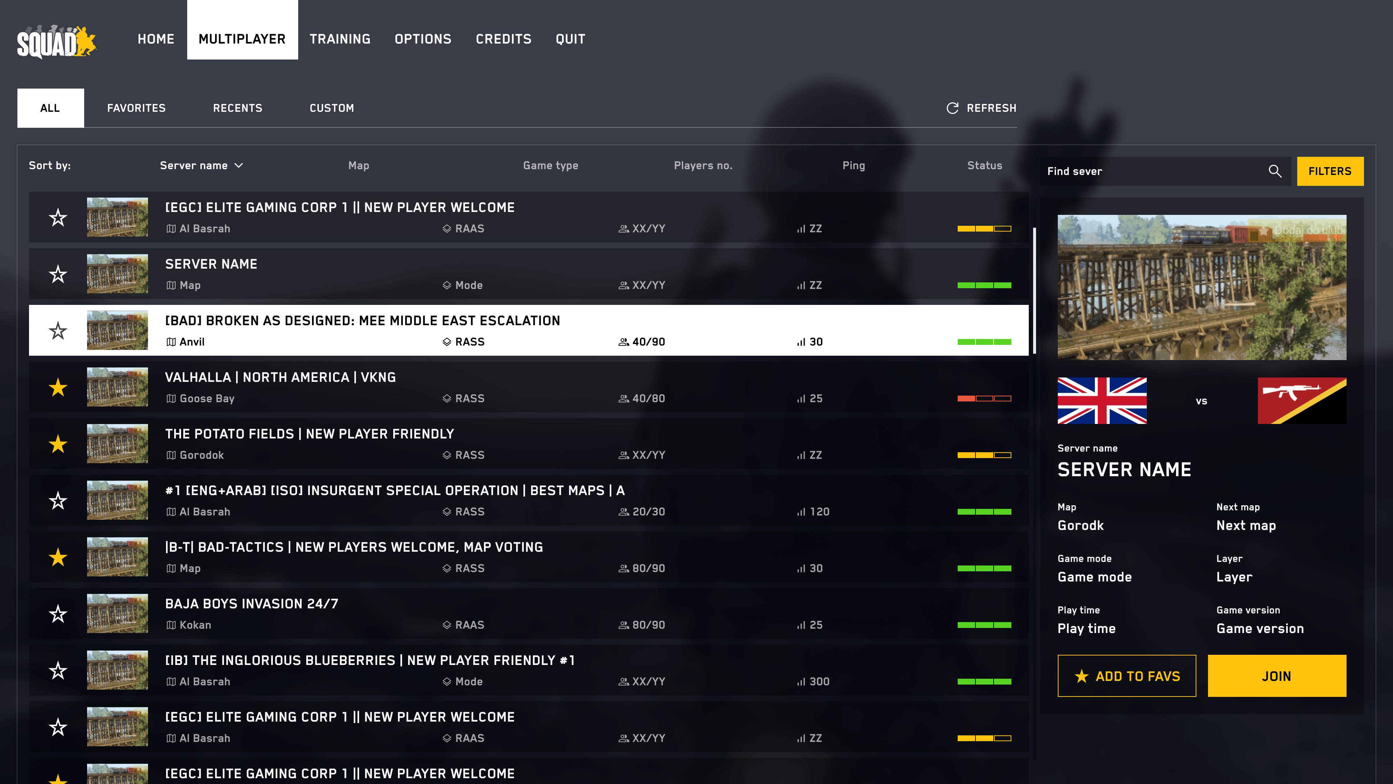Image resolution: width=1393 pixels, height=784 pixels.
Task: Click the game mode icon in the BAD-TACTICS row
Action: pos(447,569)
